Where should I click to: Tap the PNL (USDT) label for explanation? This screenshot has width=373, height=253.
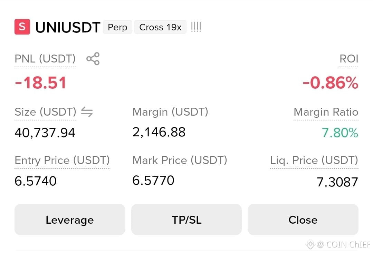(x=45, y=59)
